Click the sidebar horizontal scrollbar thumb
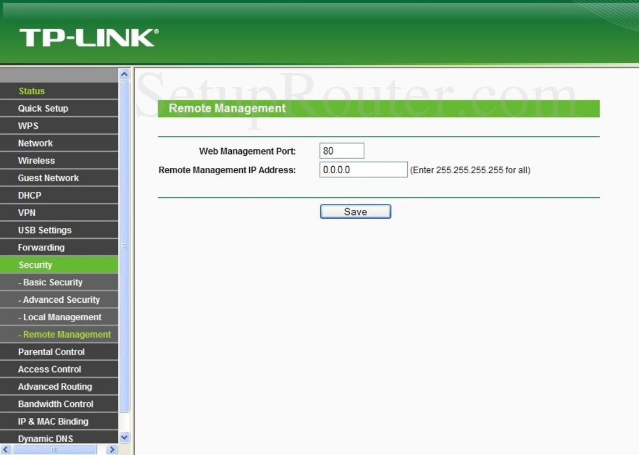 [x=54, y=450]
